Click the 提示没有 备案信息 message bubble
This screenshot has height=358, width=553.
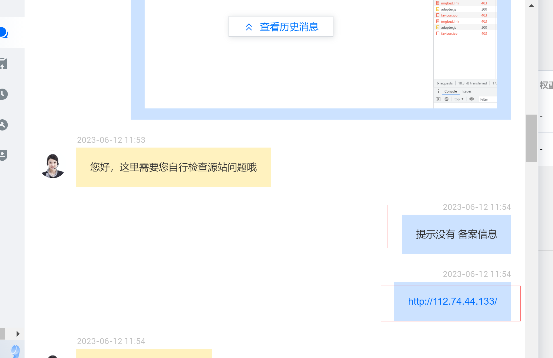[456, 234]
